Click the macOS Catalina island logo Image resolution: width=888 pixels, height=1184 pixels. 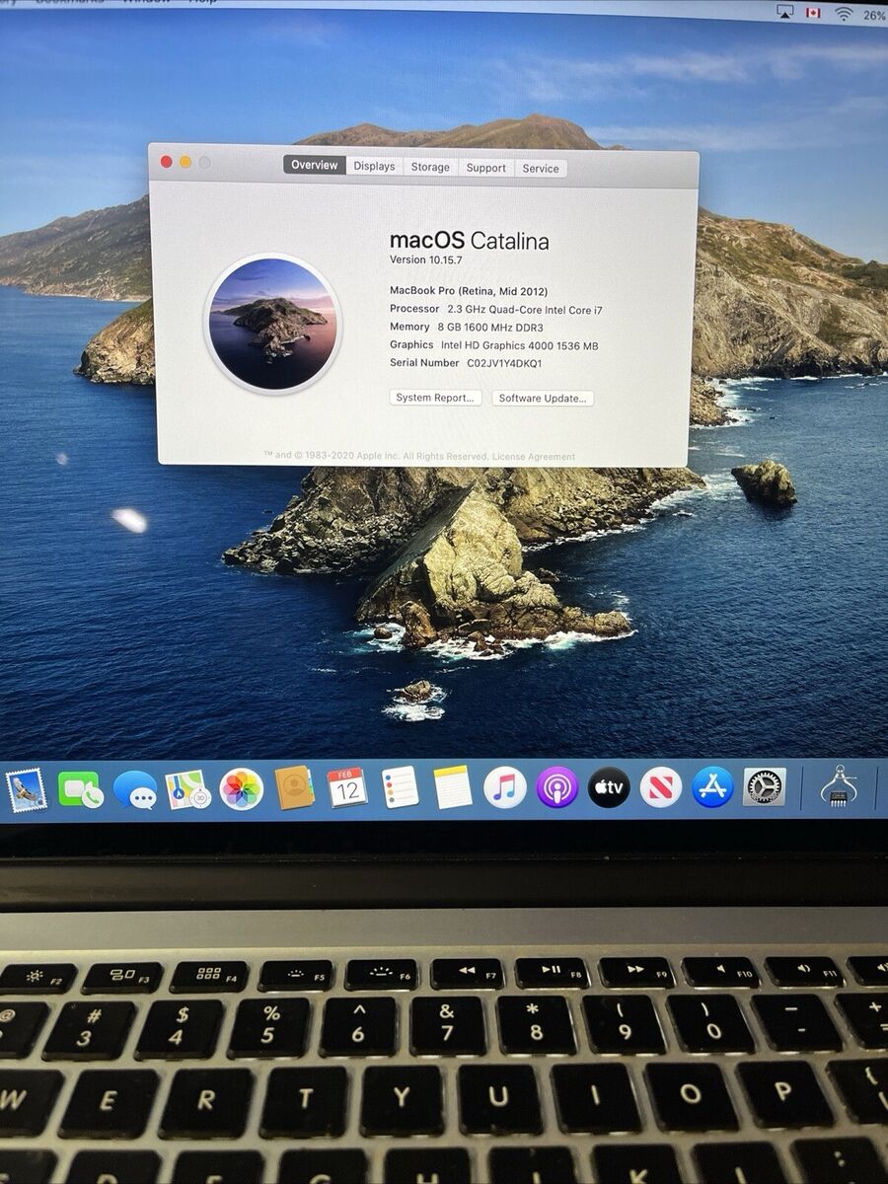(272, 324)
